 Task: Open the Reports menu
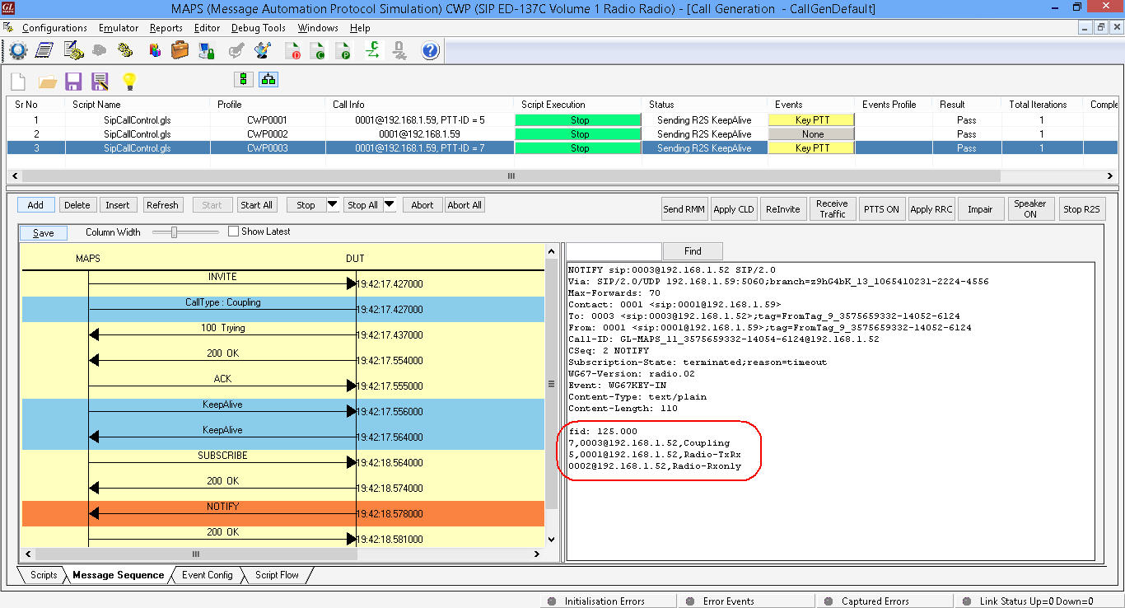(166, 28)
